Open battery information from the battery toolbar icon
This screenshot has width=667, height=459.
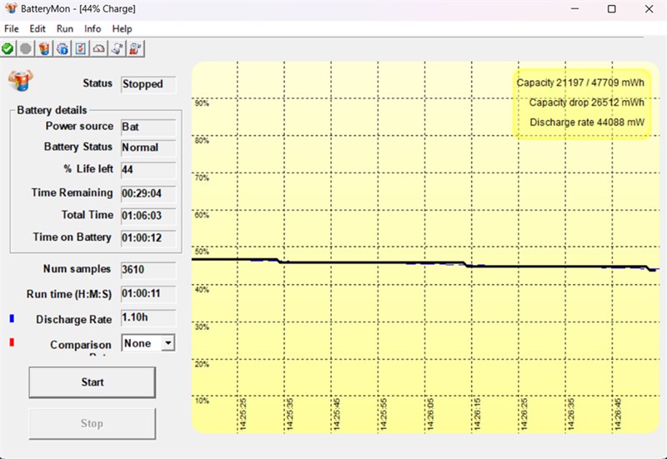pyautogui.click(x=44, y=49)
